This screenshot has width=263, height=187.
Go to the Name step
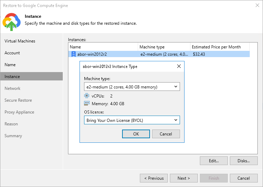(x=10, y=65)
